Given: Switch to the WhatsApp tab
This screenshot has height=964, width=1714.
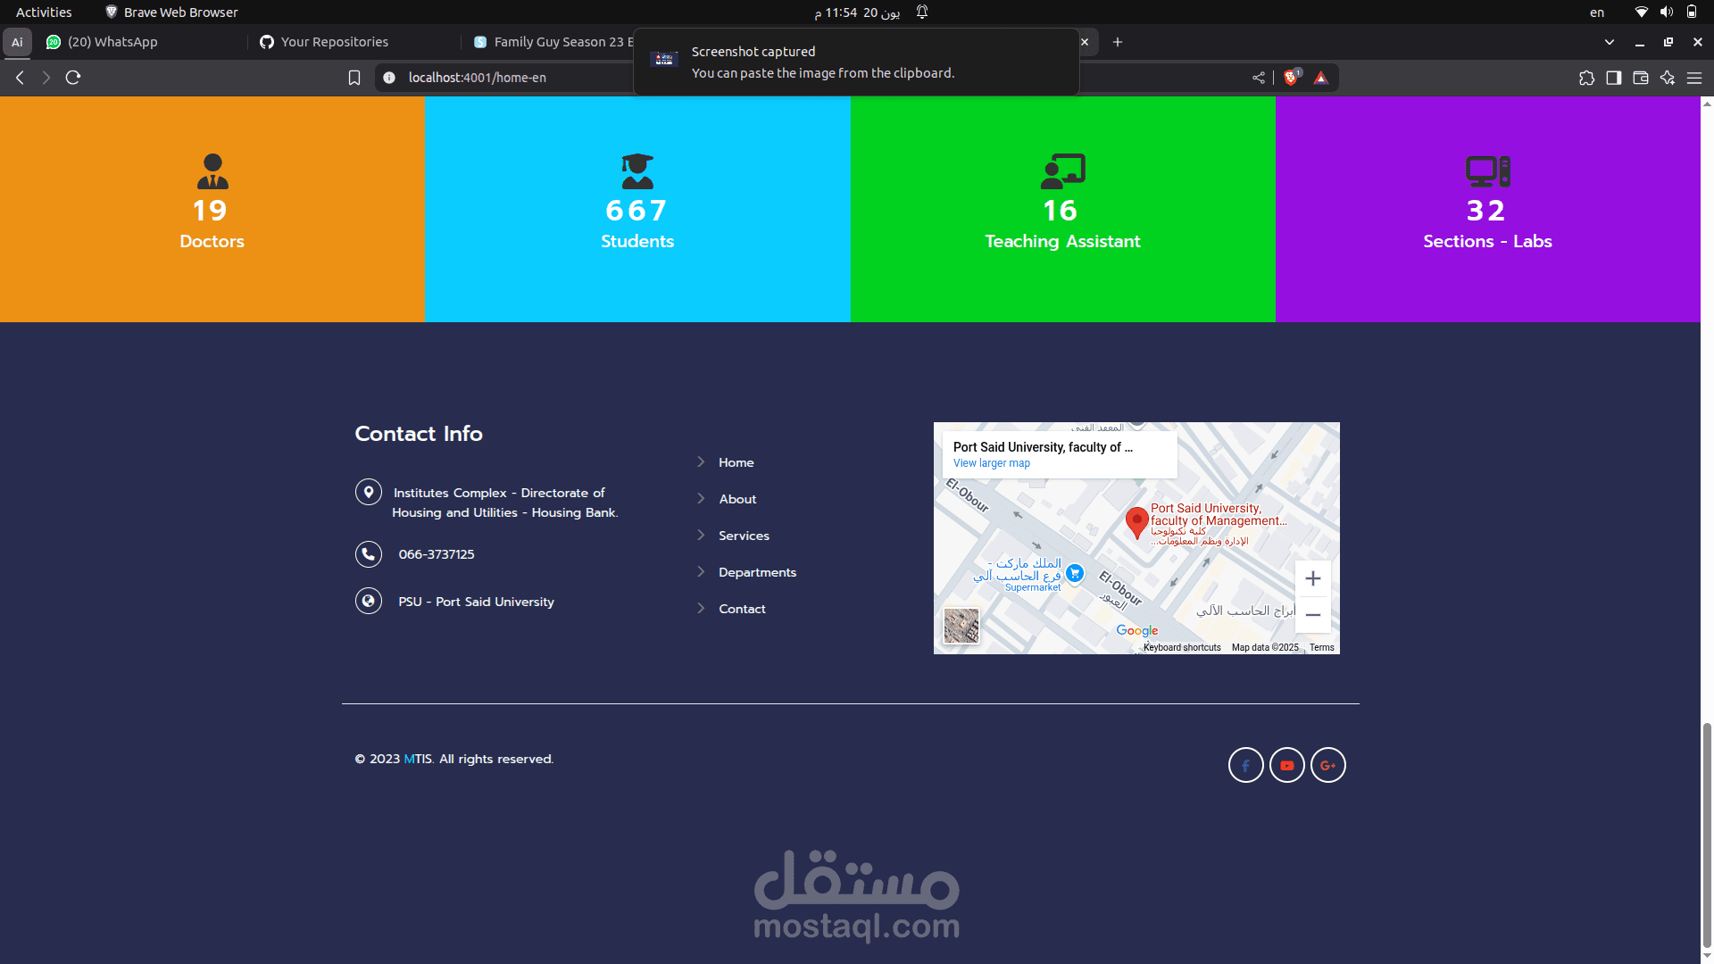Looking at the screenshot, I should 112,42.
